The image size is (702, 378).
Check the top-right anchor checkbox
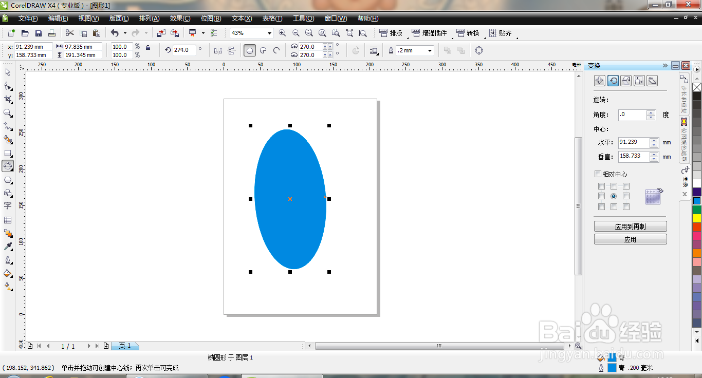click(x=626, y=186)
